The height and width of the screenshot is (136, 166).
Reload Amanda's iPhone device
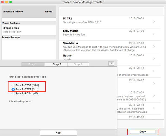point(49,12)
